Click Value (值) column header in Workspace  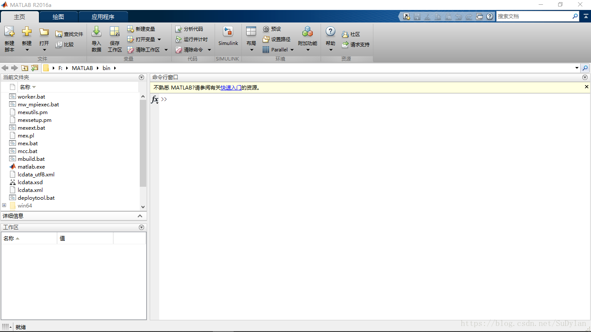point(85,238)
